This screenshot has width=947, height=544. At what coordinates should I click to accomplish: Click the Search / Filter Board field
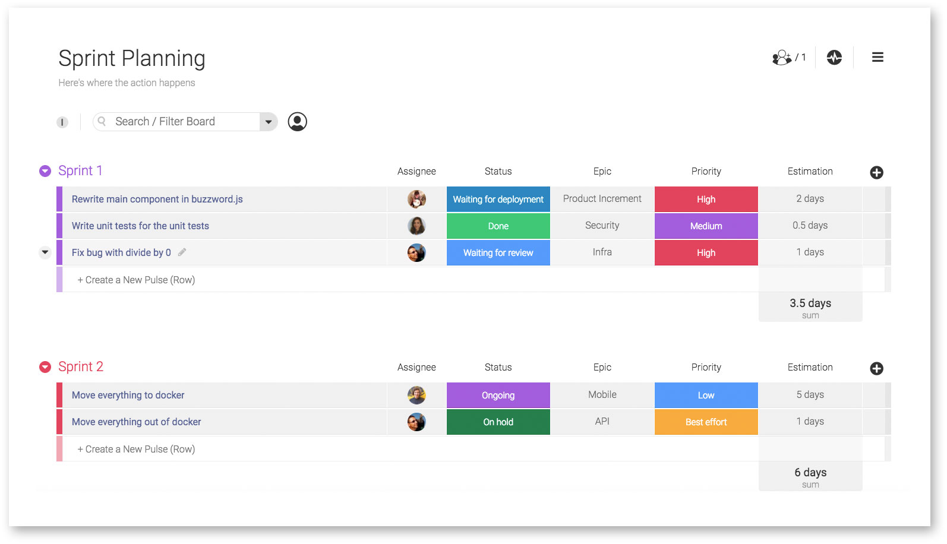(178, 122)
